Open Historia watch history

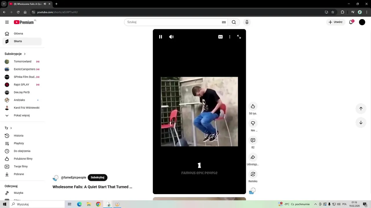[22, 136]
